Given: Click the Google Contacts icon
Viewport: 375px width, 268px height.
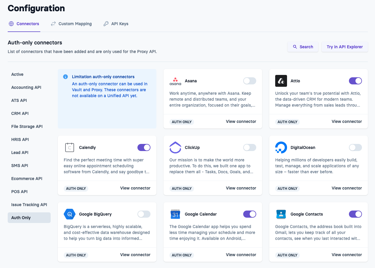Looking at the screenshot, I should click(281, 214).
